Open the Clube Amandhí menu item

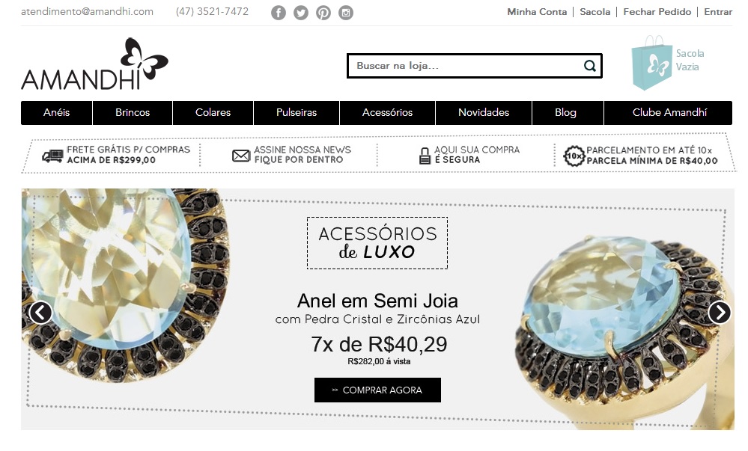(x=669, y=112)
